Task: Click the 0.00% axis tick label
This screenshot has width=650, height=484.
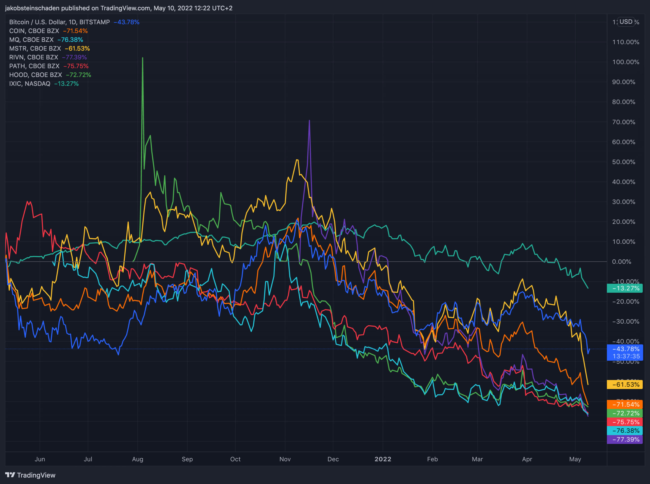Action: point(622,262)
